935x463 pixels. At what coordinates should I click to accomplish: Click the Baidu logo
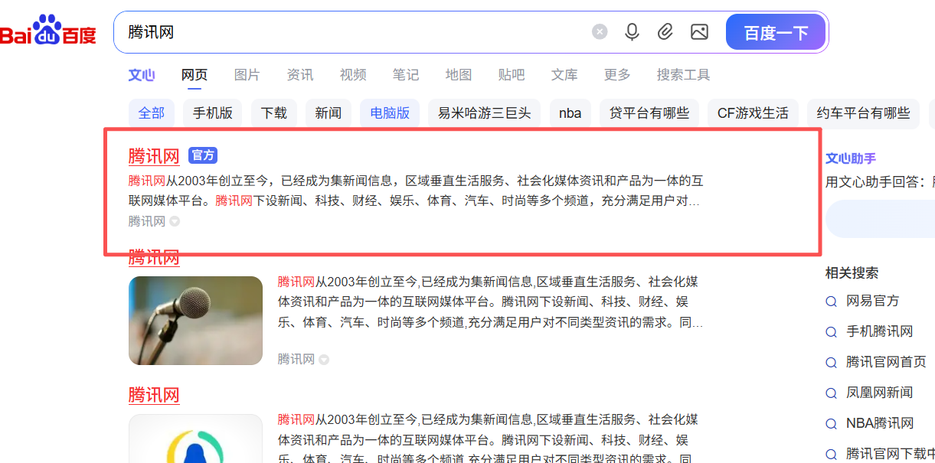pos(48,32)
